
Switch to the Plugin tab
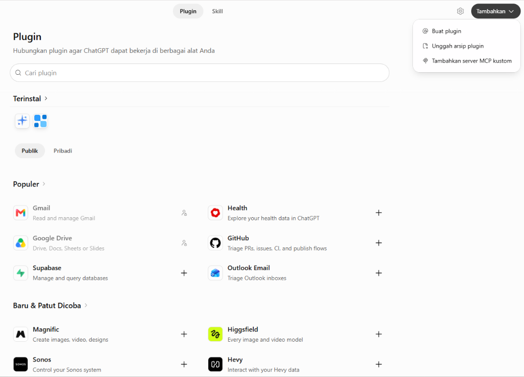point(188,11)
